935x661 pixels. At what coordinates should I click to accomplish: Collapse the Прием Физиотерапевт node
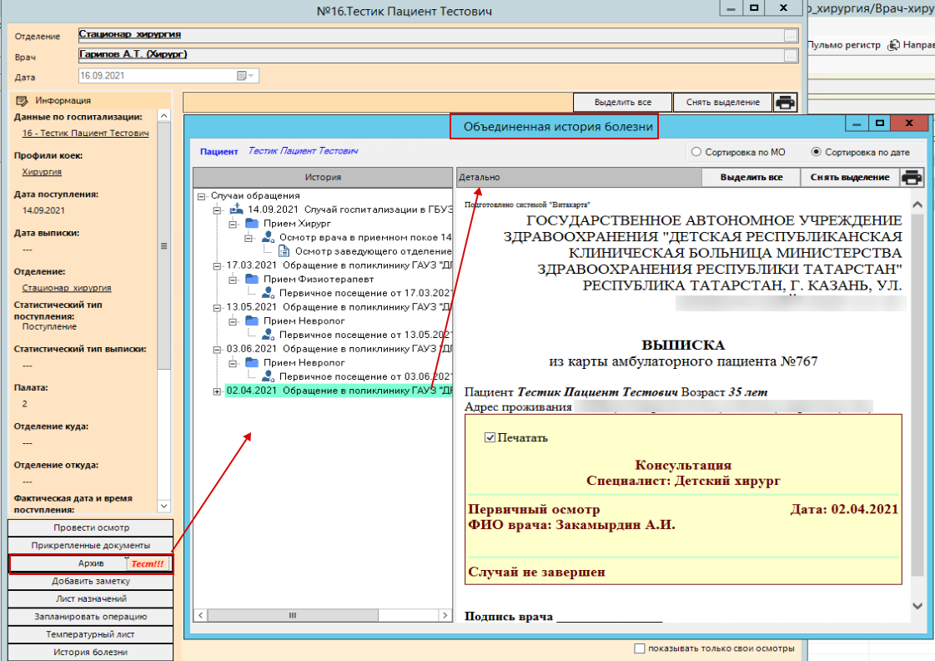[234, 280]
